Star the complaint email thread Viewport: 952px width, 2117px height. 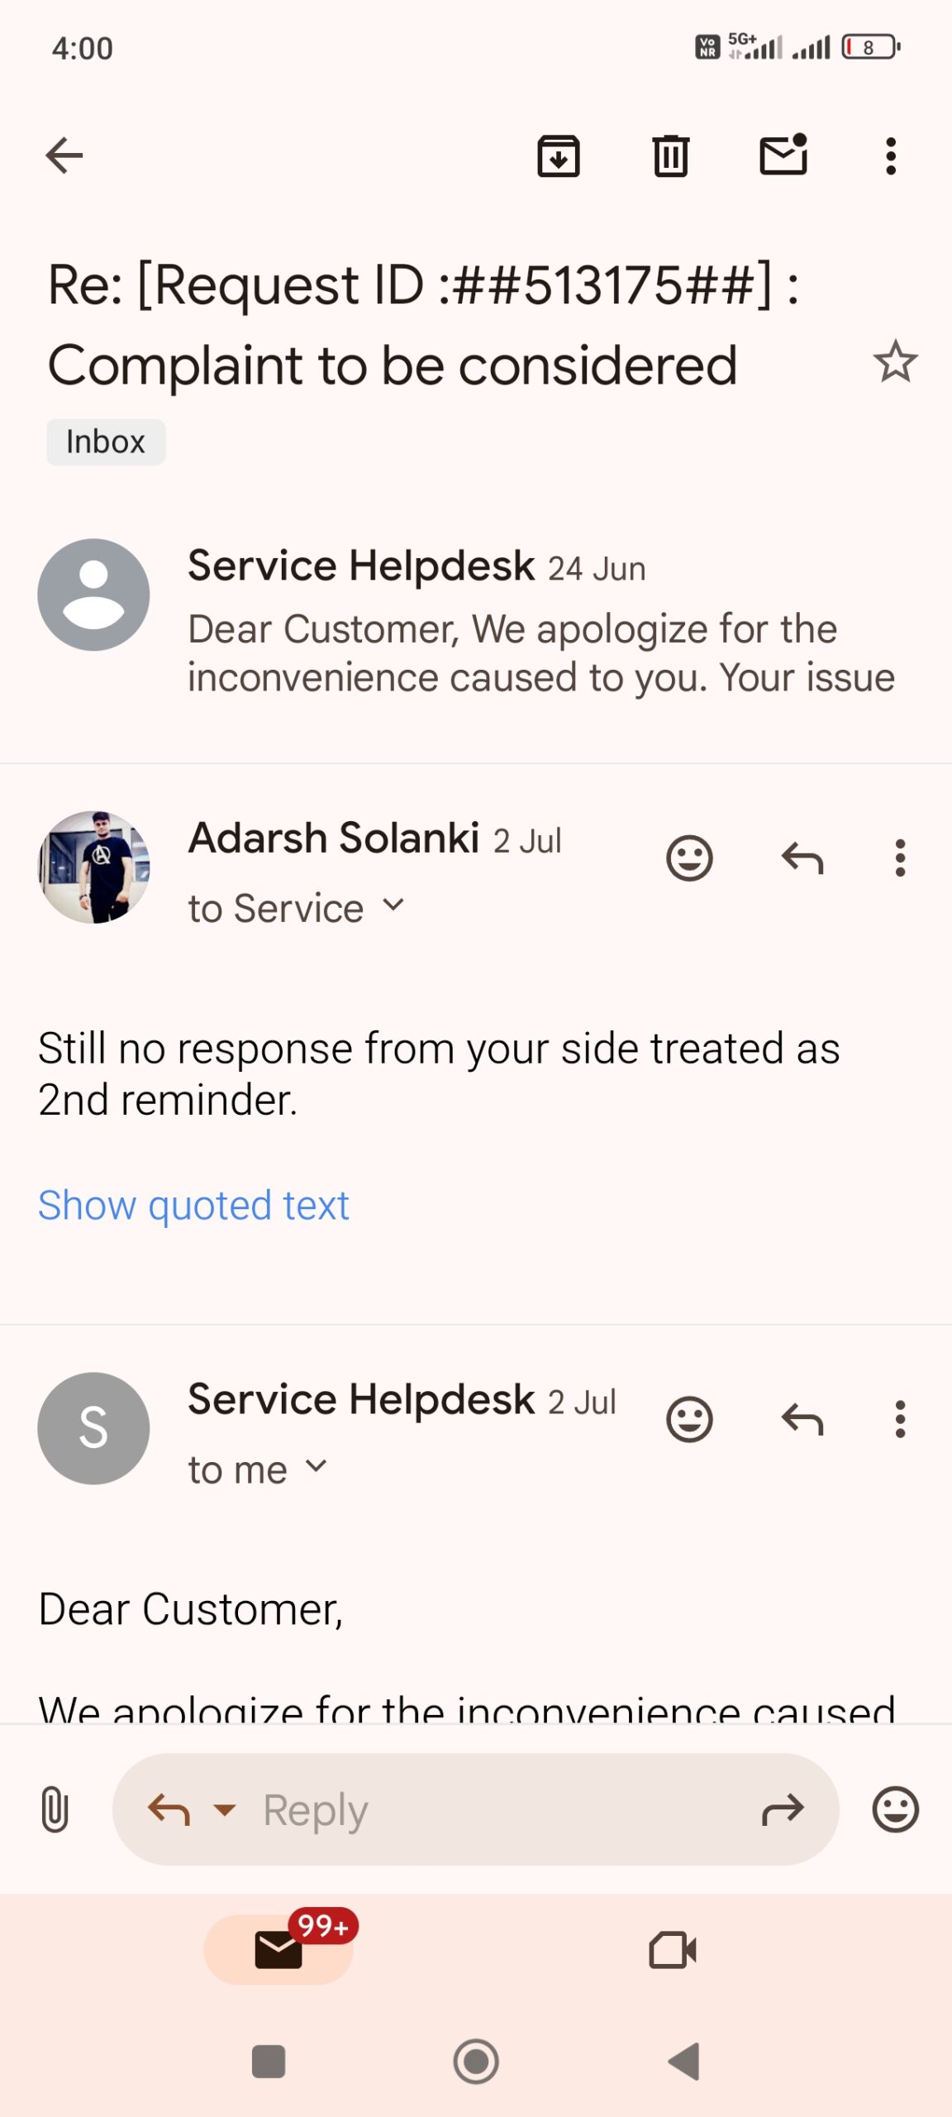click(895, 362)
